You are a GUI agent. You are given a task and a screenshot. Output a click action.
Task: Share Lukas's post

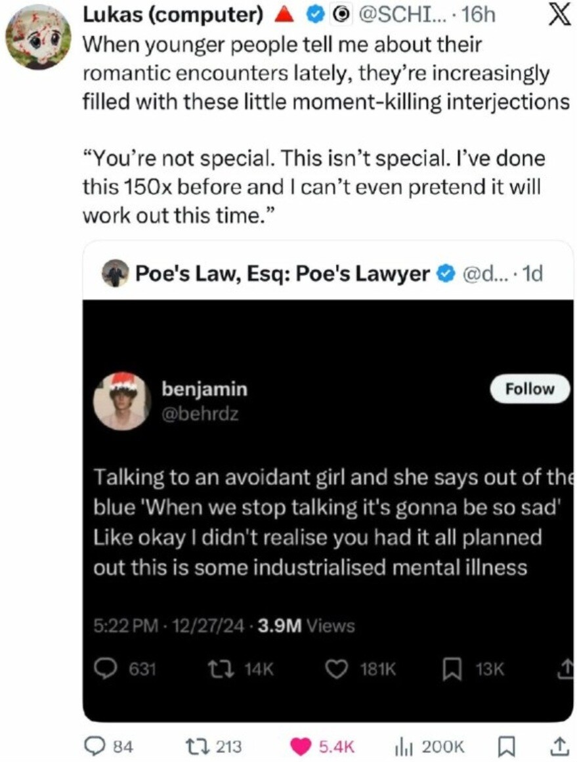click(x=559, y=746)
